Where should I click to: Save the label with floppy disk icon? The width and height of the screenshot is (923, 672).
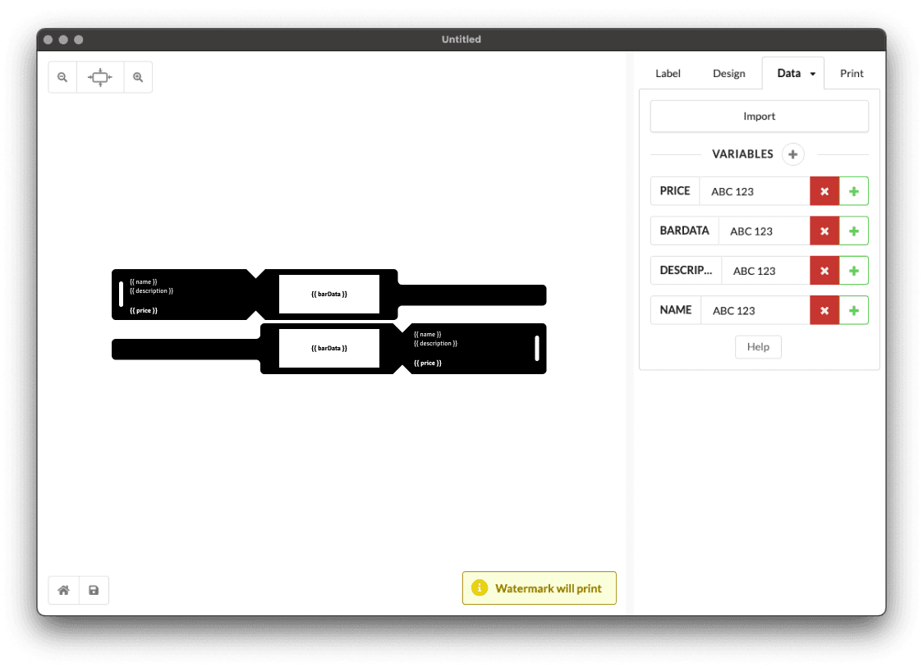[x=94, y=590]
